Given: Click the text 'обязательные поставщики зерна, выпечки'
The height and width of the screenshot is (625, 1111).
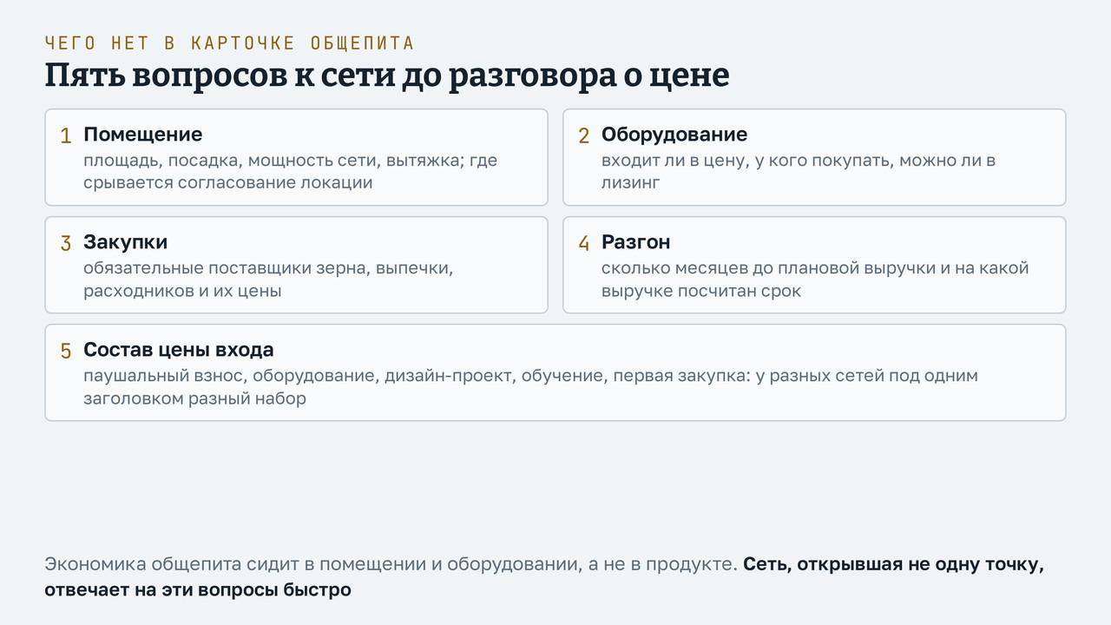Looking at the screenshot, I should point(268,268).
